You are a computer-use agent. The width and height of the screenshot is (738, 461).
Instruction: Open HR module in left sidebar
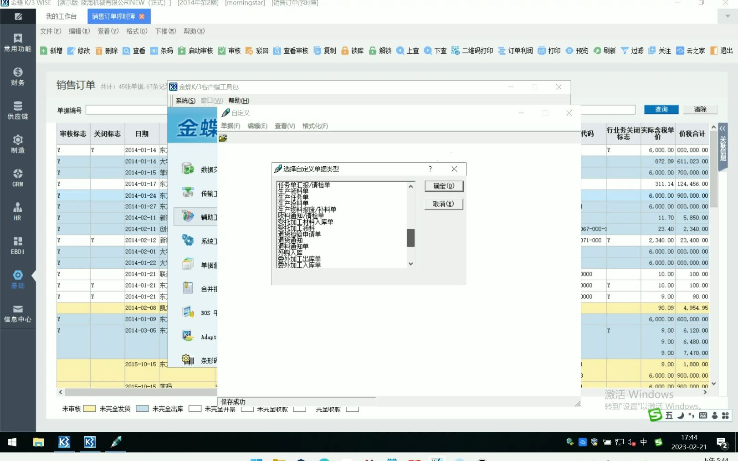18,212
